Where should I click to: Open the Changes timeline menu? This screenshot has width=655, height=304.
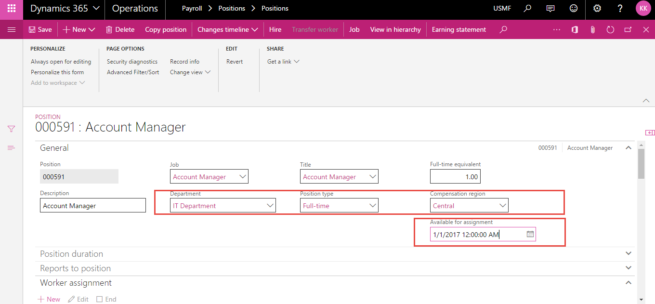click(x=227, y=29)
